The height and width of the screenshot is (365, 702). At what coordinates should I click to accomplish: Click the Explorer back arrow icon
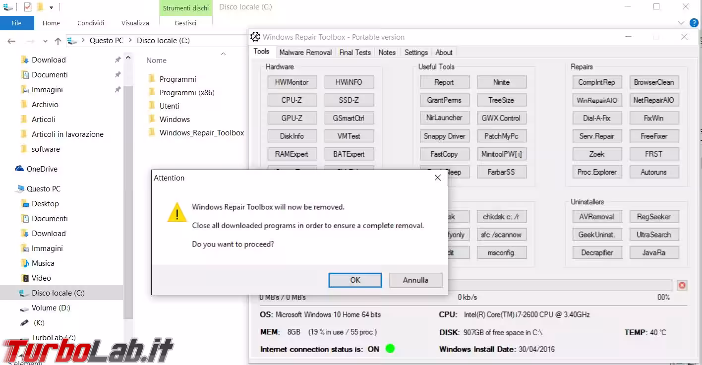point(11,41)
